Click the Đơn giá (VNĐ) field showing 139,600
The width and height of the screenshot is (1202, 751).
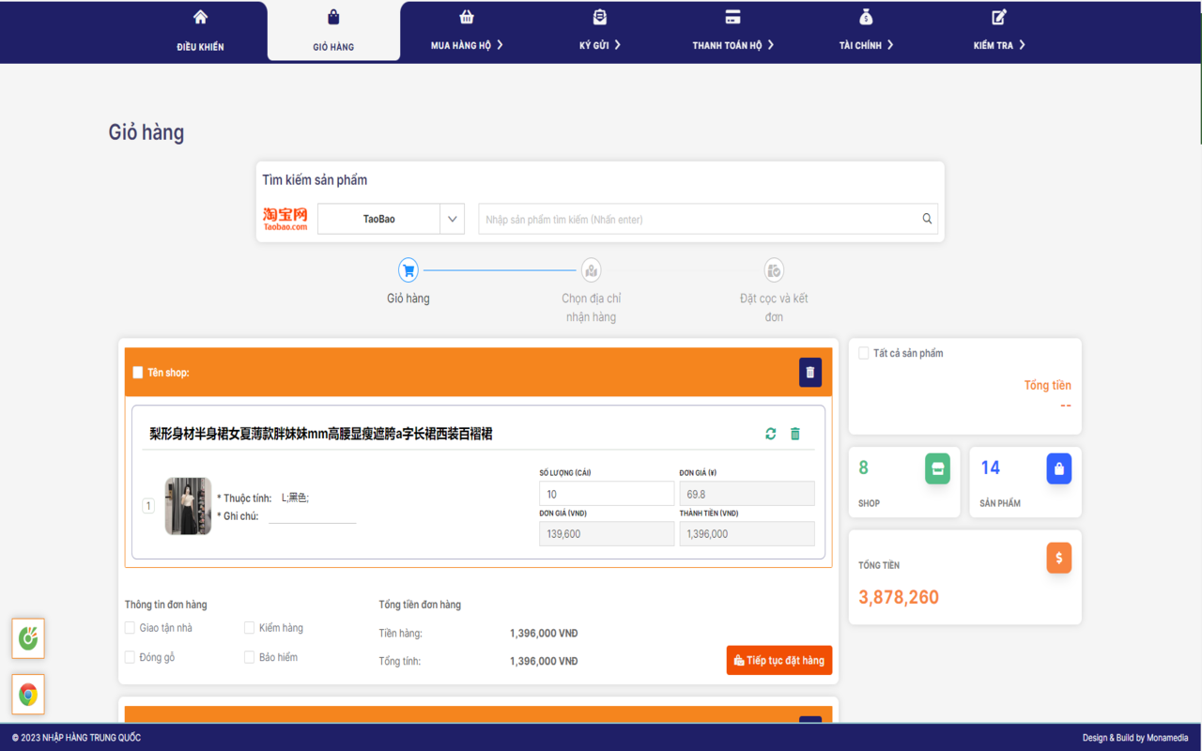click(607, 534)
